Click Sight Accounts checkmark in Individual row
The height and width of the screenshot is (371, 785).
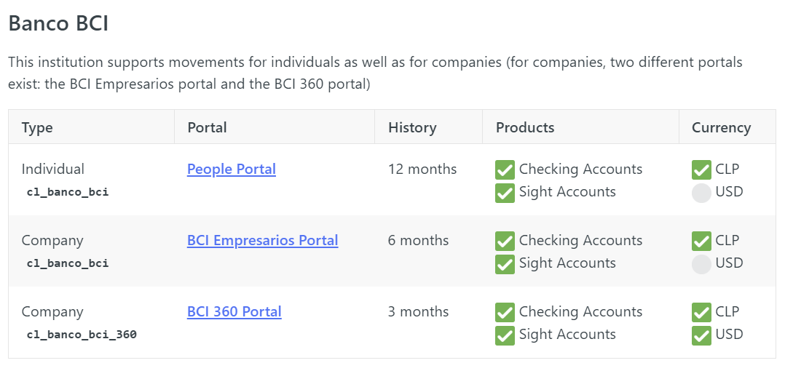point(505,193)
